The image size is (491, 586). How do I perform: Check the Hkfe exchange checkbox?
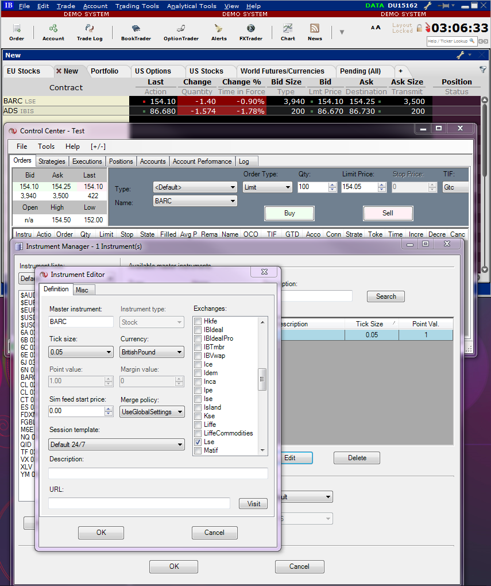coord(198,321)
